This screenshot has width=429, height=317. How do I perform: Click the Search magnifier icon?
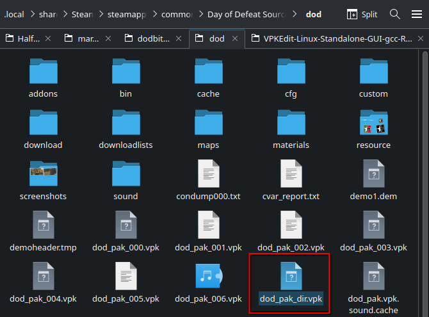[x=396, y=14]
